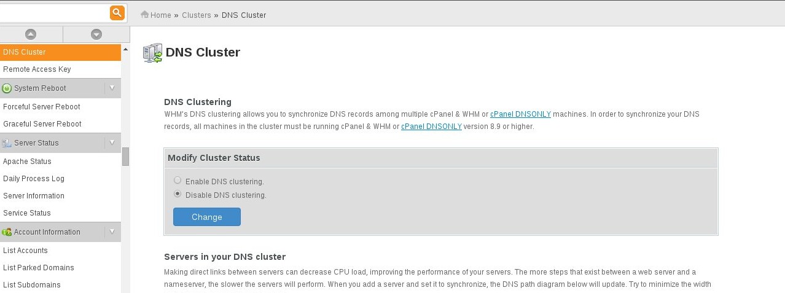Image resolution: width=785 pixels, height=293 pixels.
Task: Click the System Reboot green power icon
Action: (7, 88)
